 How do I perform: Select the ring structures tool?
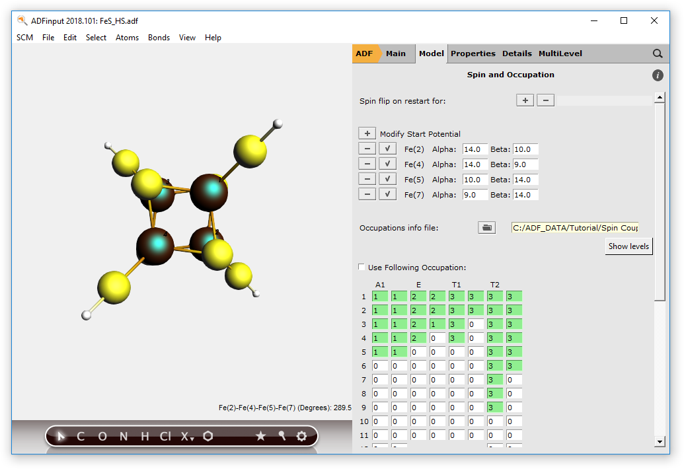208,436
